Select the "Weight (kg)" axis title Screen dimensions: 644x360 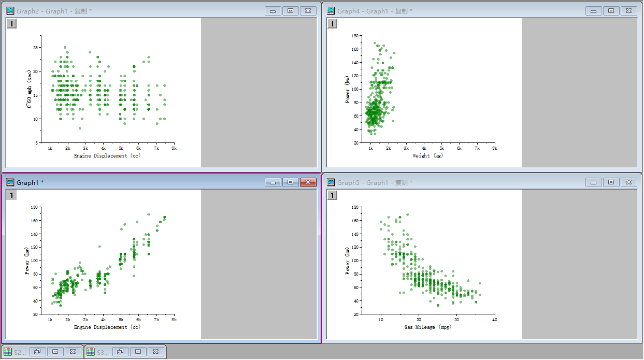click(x=427, y=155)
